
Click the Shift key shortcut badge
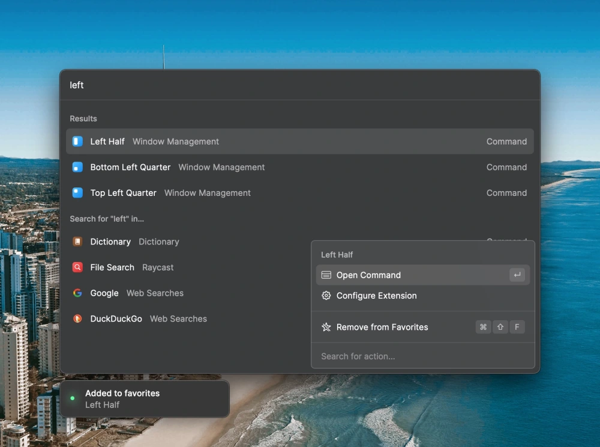coord(500,327)
